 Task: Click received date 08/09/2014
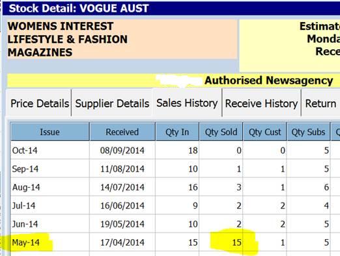coord(122,150)
